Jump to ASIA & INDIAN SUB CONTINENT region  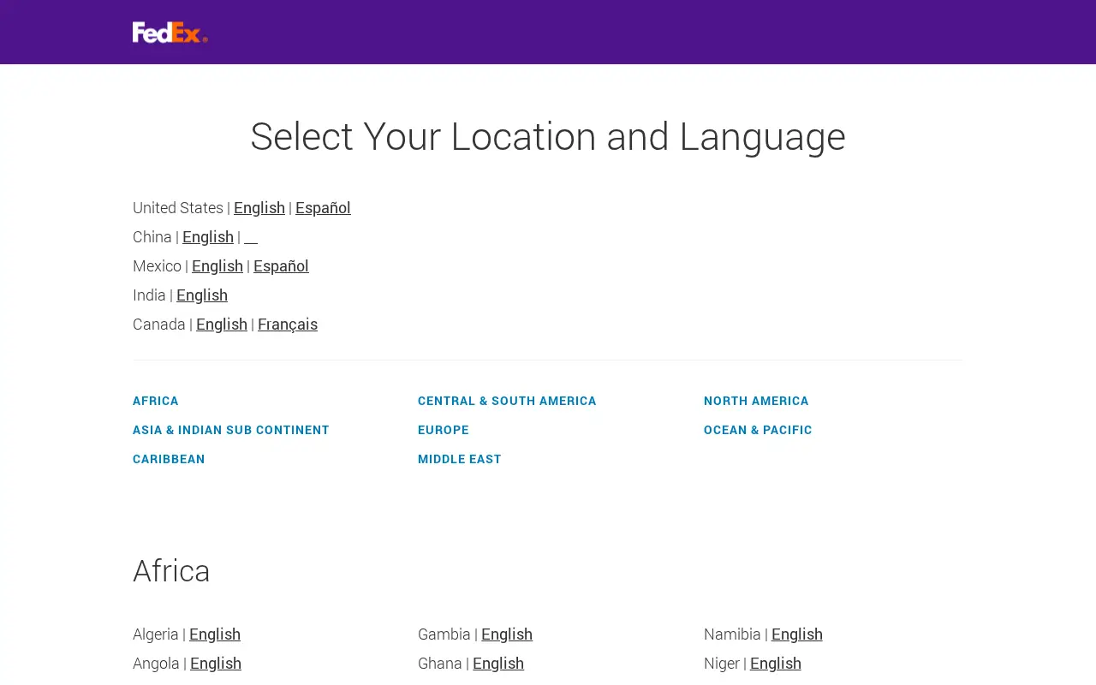[x=231, y=430]
